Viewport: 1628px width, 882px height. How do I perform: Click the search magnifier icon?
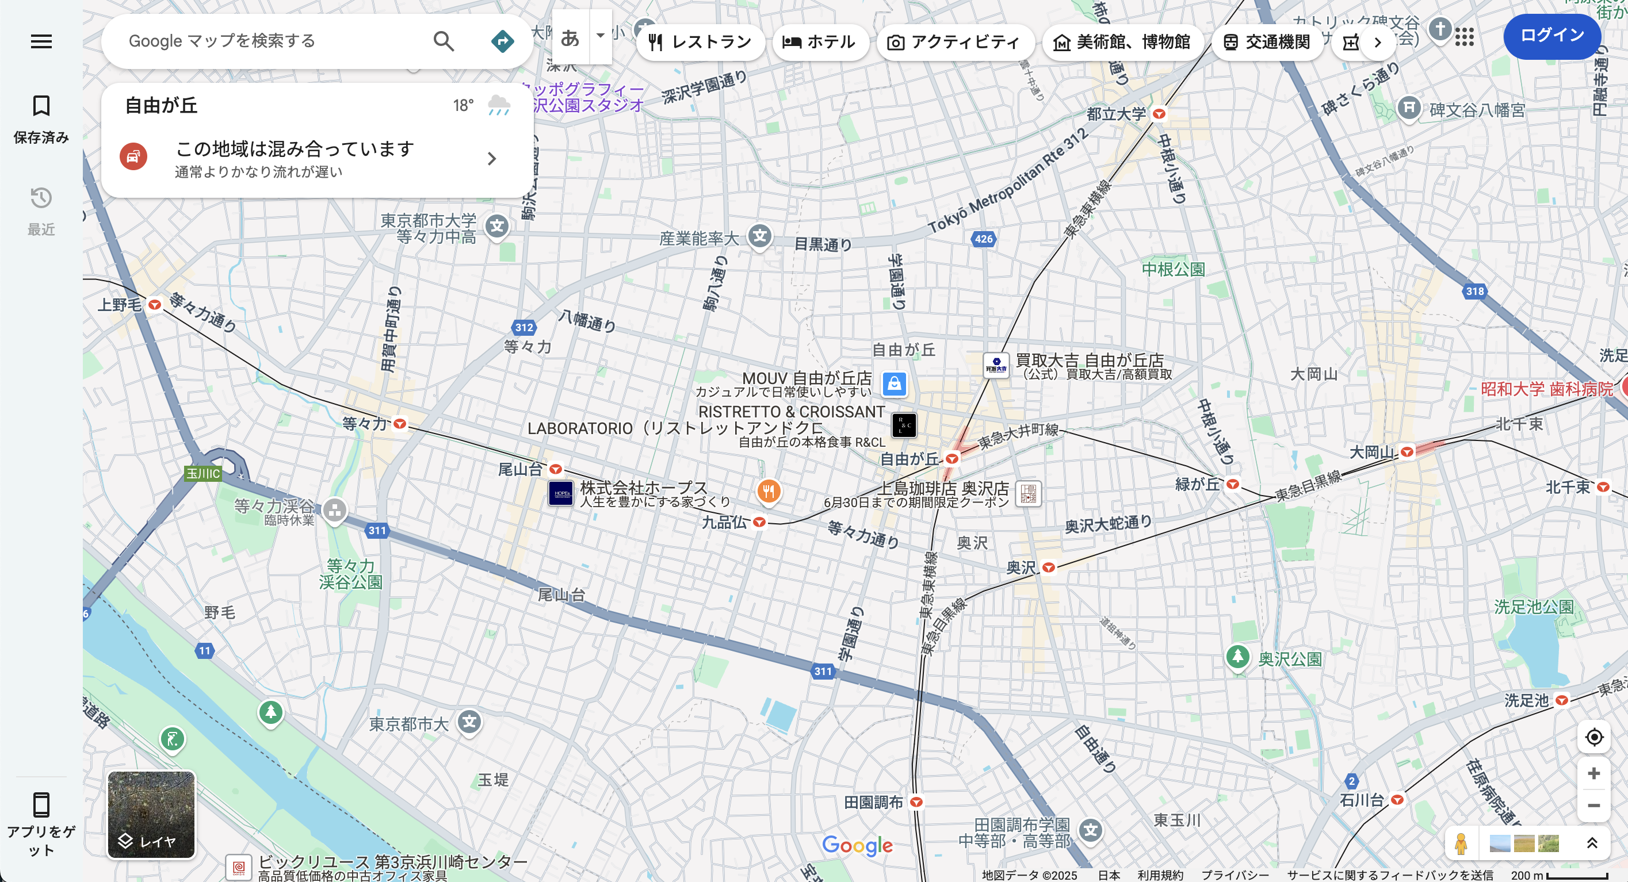(x=444, y=42)
